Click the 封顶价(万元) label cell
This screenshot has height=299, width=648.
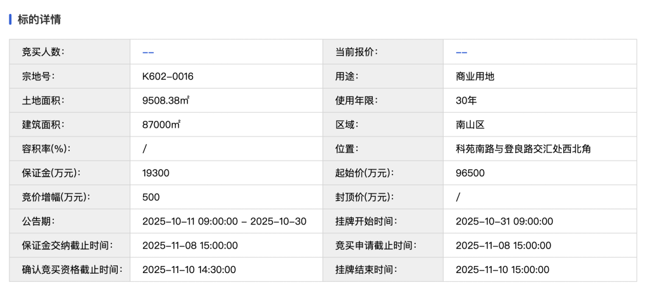(x=364, y=197)
